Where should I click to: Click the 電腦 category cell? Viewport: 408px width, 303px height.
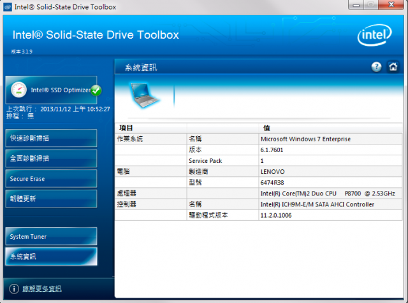click(x=150, y=172)
